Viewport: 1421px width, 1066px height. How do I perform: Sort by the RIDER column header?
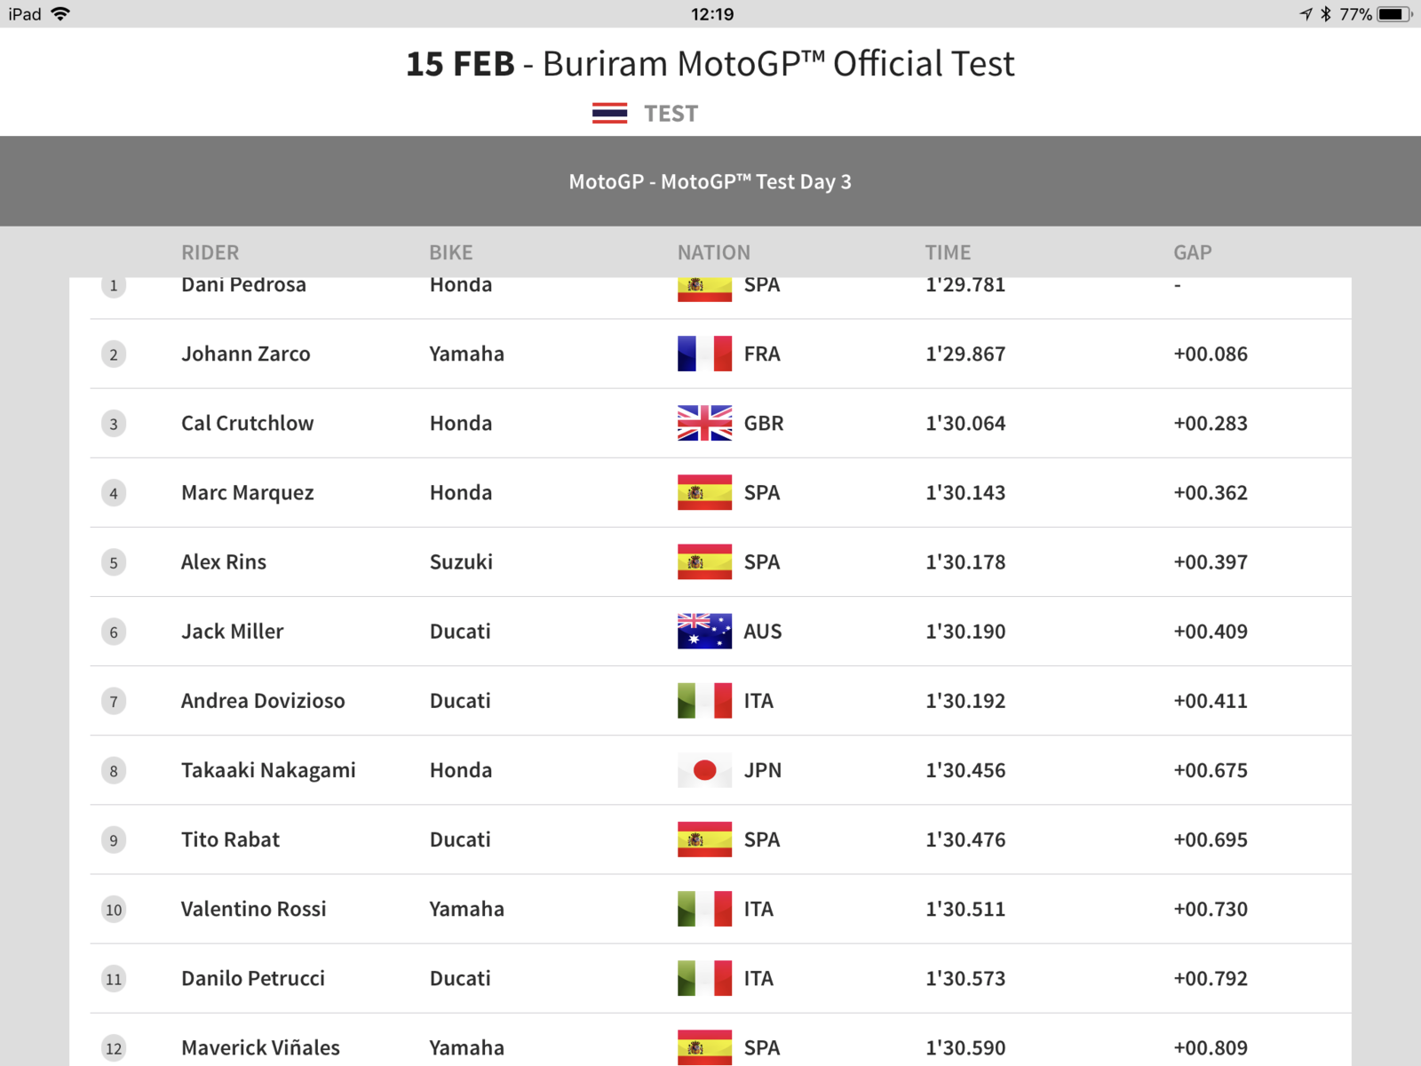click(x=210, y=252)
